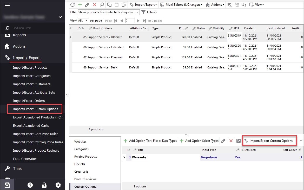The height and width of the screenshot is (190, 304).
Task: Open the Filter category combo box
Action: click(x=109, y=12)
